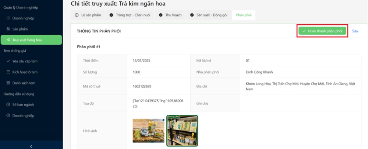The height and width of the screenshot is (149, 368).
Task: Click the info icon on Lô sản phẩm tab
Action: [77, 15]
